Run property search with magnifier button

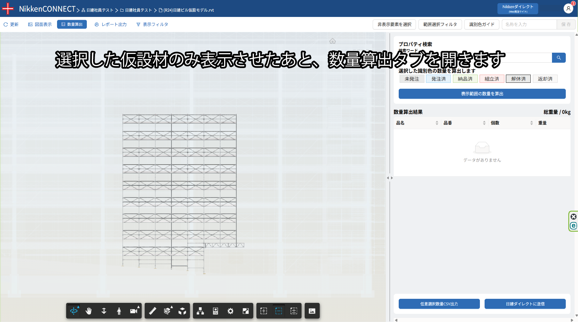559,58
